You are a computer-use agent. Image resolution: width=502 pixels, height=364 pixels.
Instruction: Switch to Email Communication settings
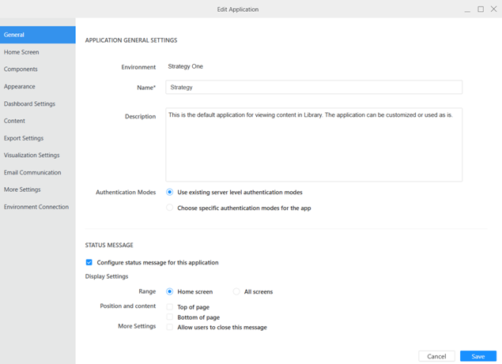coord(32,173)
